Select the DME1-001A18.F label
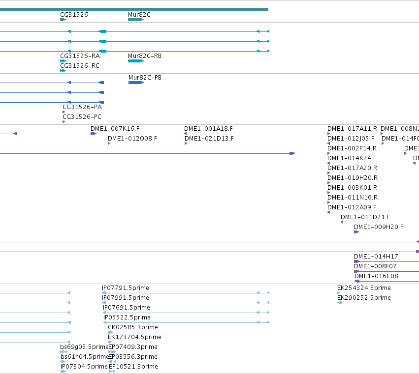Screen dimensions: 419x374 pyautogui.click(x=208, y=129)
